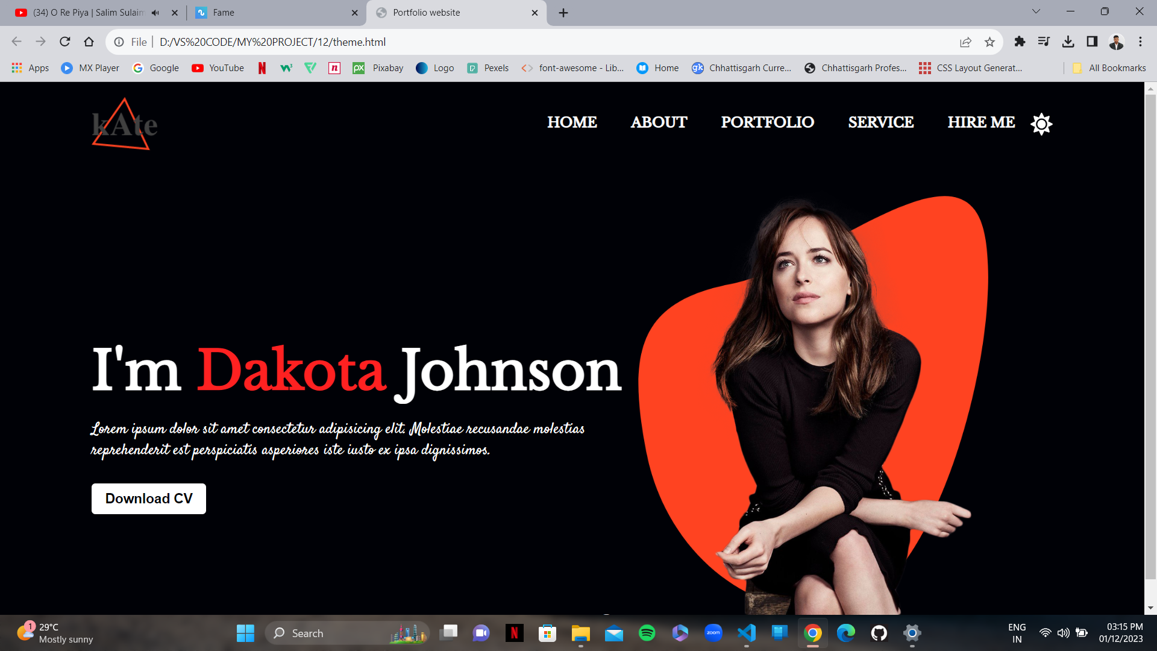The width and height of the screenshot is (1157, 651).
Task: Open Chrome three-dot menu
Action: (1140, 42)
